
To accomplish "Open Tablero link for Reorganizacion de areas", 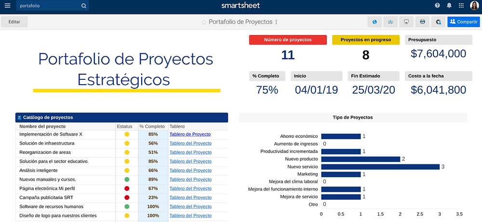I will [x=190, y=152].
